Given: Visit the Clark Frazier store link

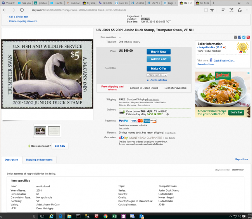Looking at the screenshot, I should (x=224, y=61).
